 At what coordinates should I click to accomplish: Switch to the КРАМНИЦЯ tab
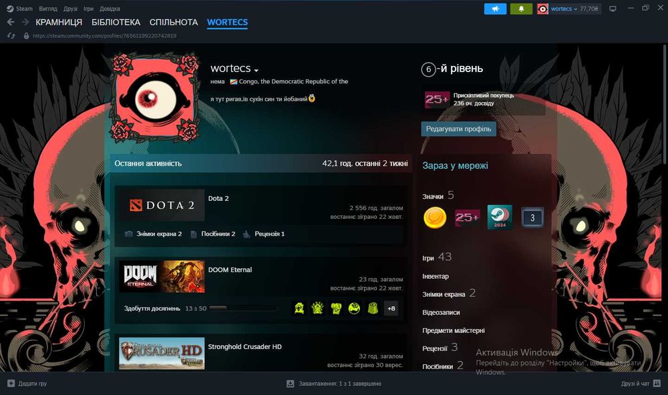(x=59, y=22)
